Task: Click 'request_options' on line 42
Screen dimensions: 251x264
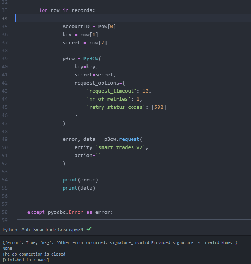Action: (x=97, y=83)
